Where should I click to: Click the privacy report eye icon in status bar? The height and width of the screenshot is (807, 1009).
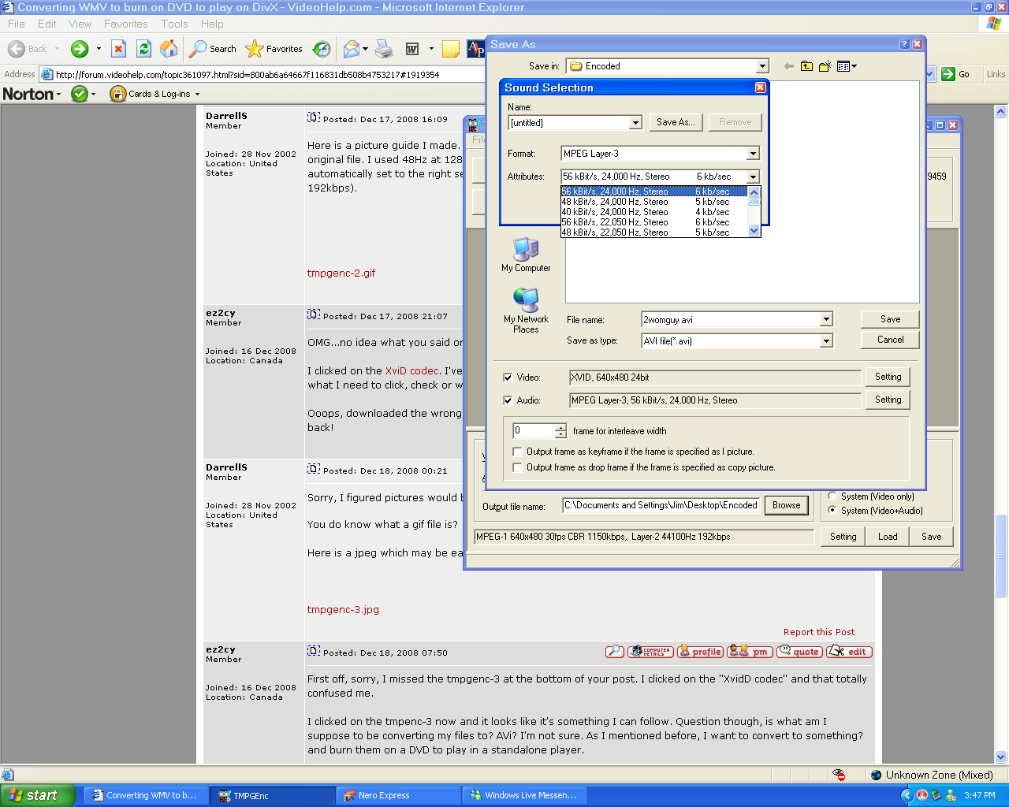839,775
